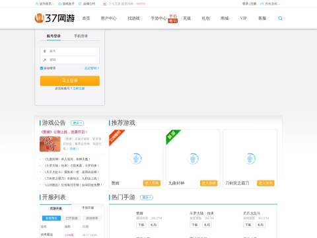Image resolution: width=317 pixels, height=238 pixels.
Task: Switch to the 页游开服 tab
Action: click(55, 208)
